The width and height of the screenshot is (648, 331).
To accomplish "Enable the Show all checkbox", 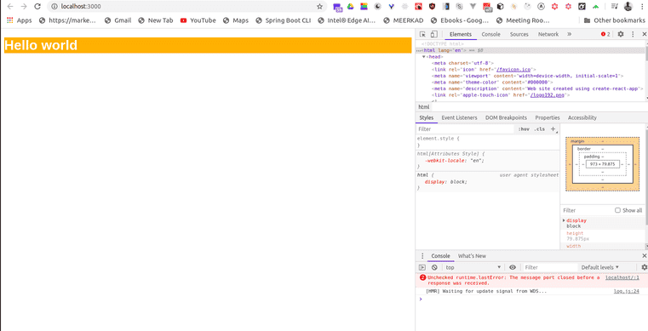I will pos(618,210).
